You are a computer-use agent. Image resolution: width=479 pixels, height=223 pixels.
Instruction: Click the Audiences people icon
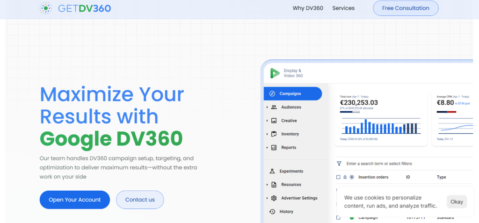point(274,107)
